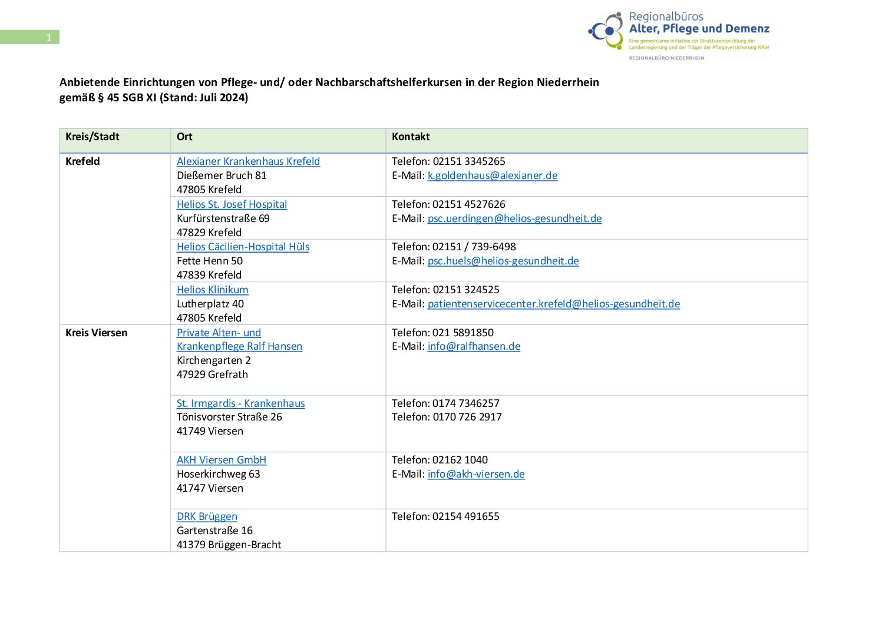The height and width of the screenshot is (623, 882).
Task: Click the Kontakt column header
Action: 411,137
